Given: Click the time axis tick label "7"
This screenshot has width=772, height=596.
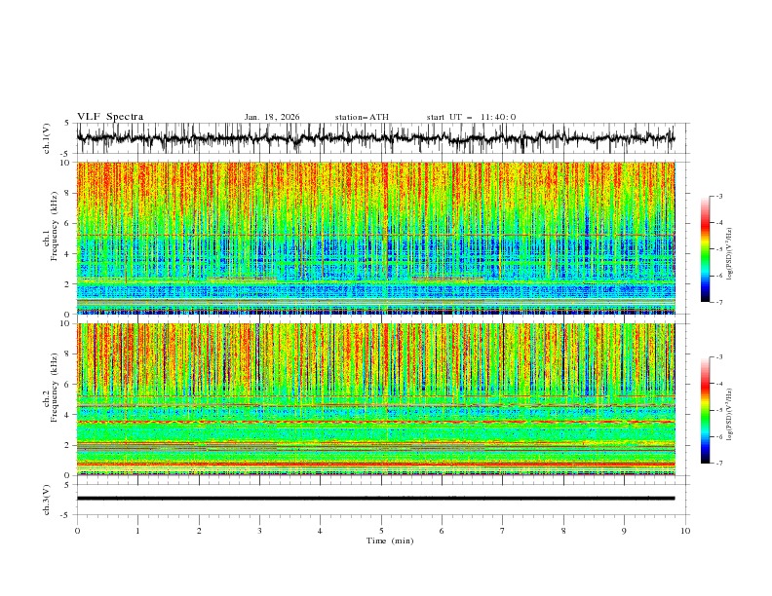Looking at the screenshot, I should (x=503, y=531).
